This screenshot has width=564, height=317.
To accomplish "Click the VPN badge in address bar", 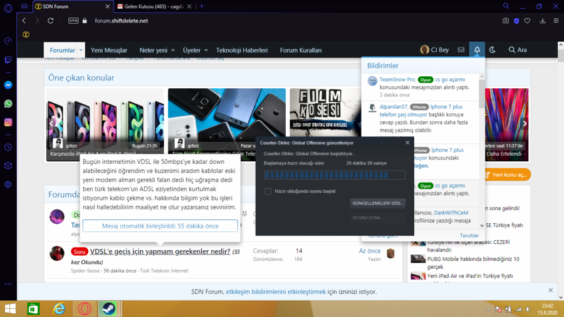I will [x=73, y=21].
